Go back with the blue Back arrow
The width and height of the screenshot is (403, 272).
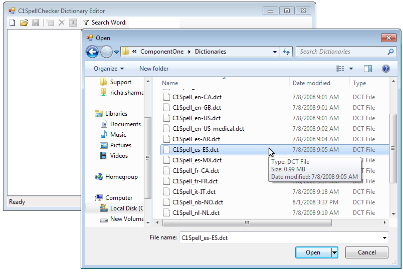tap(92, 52)
